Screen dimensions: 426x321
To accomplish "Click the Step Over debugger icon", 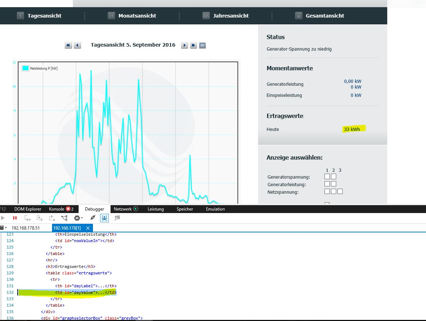I will (x=40, y=218).
